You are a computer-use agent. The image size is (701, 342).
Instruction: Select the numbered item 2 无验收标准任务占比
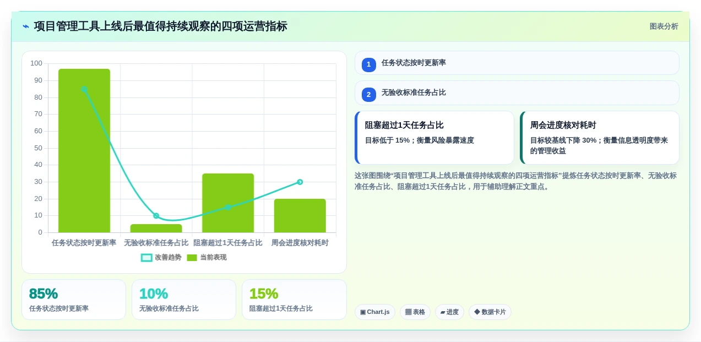pos(517,93)
